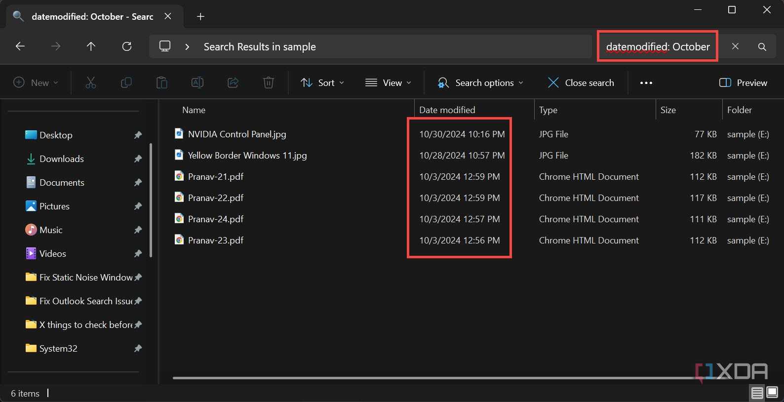The height and width of the screenshot is (402, 784).
Task: Click the Delete trash can icon
Action: (269, 82)
